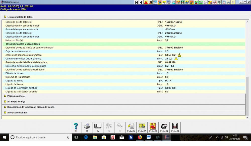Viewport: 251px width, 146px height.
Task: Click the Ctrl+F4 document edit button
Action: (x=131, y=127)
